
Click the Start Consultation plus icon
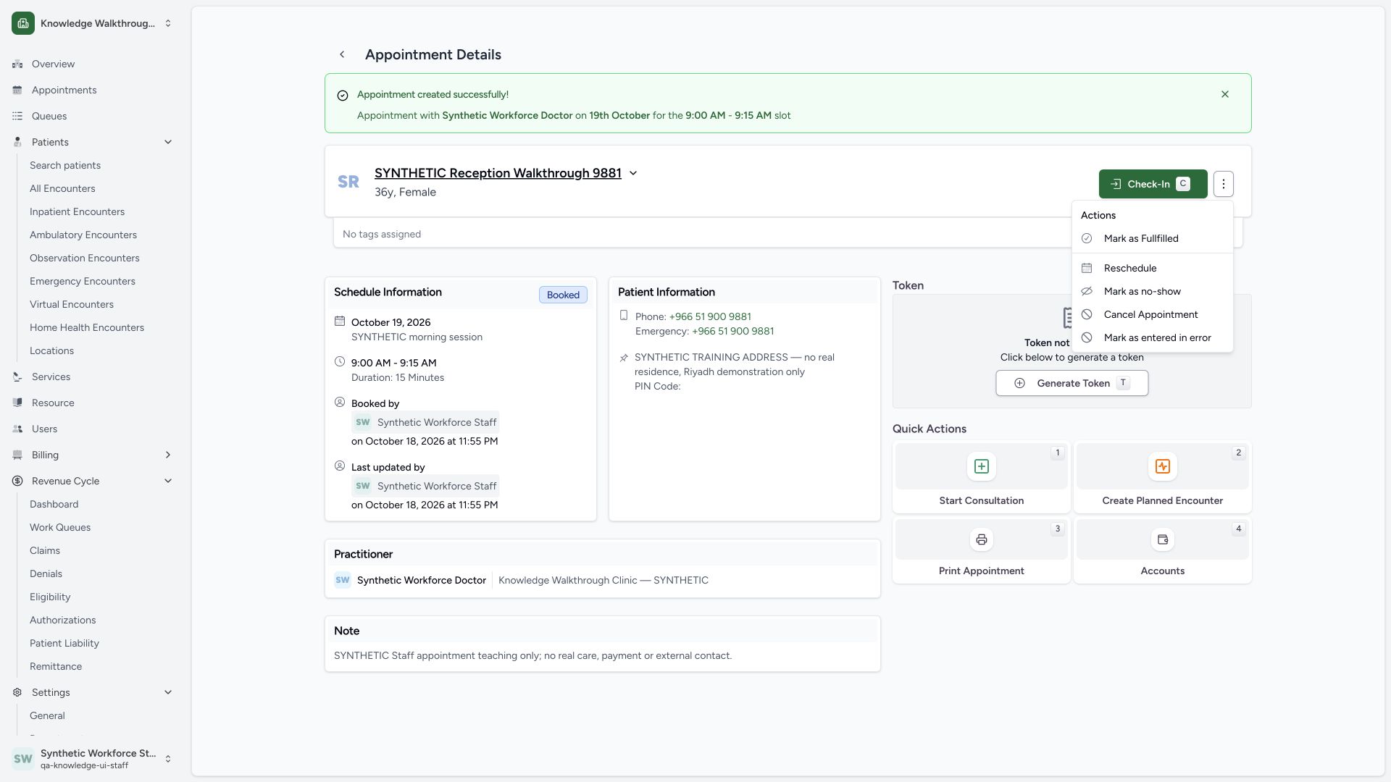(982, 466)
